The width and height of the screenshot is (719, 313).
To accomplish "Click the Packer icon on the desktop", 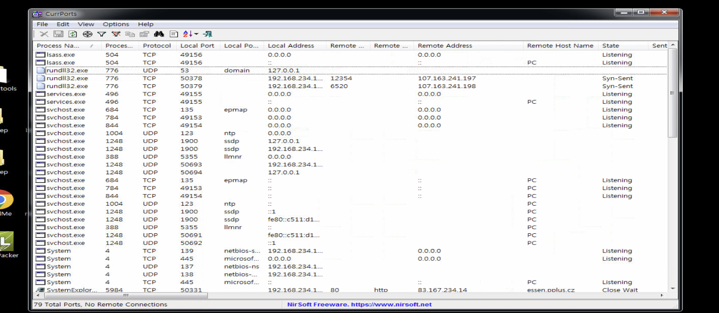I will coord(6,242).
